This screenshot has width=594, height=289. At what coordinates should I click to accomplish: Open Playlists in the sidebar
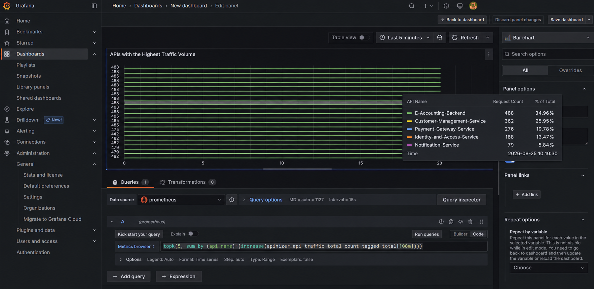point(26,65)
